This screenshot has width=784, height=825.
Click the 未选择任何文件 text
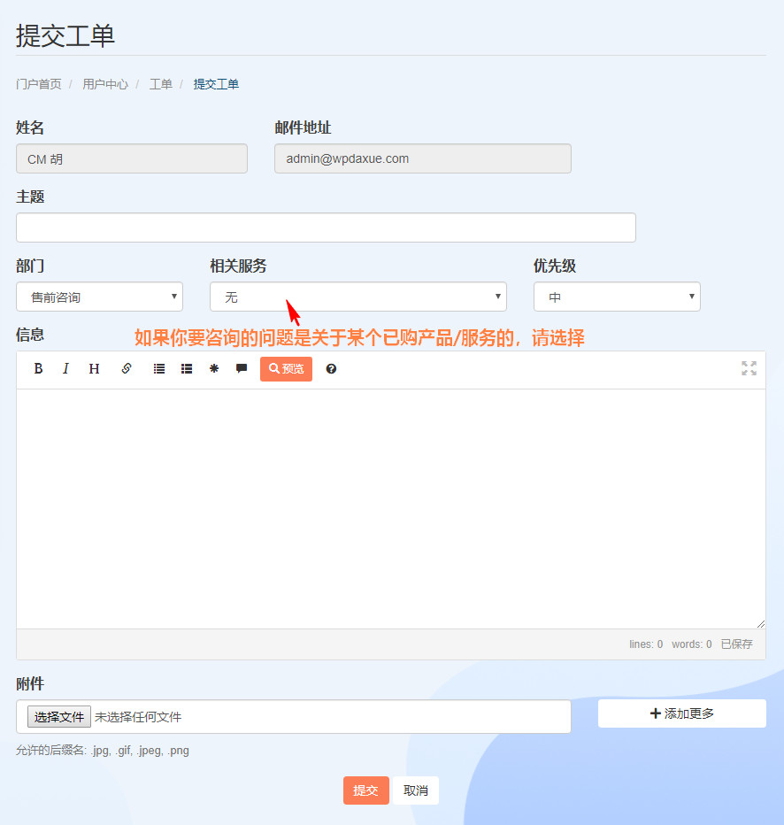[x=138, y=717]
